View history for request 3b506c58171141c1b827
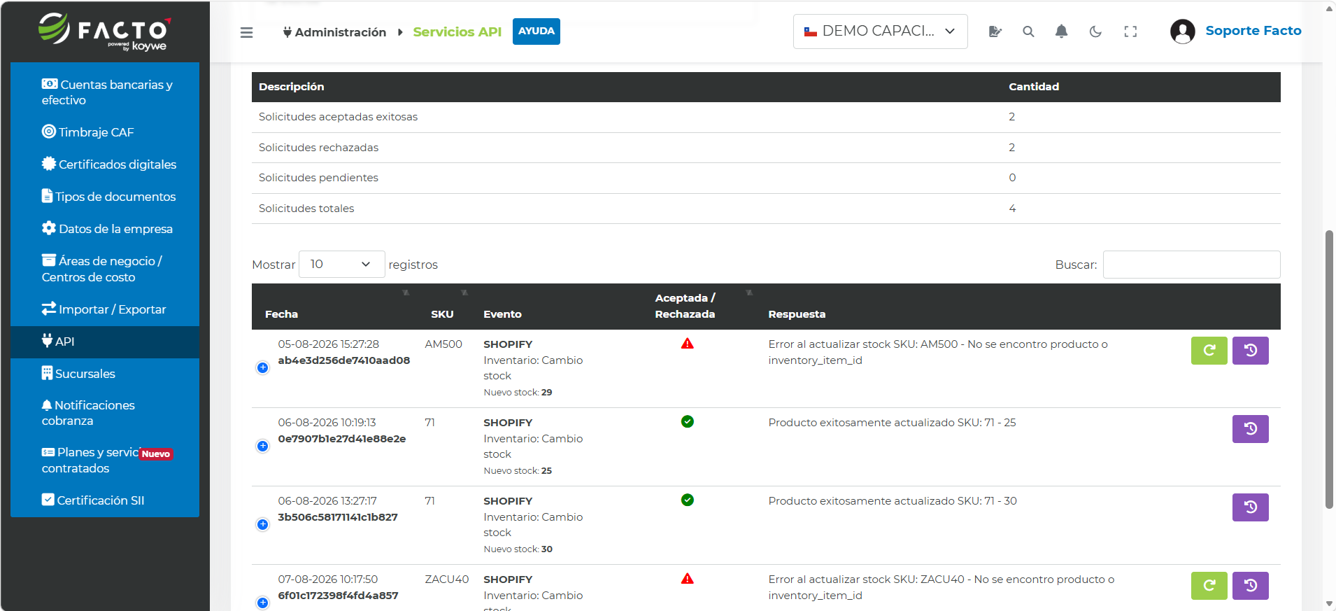1336x611 pixels. [x=1251, y=507]
